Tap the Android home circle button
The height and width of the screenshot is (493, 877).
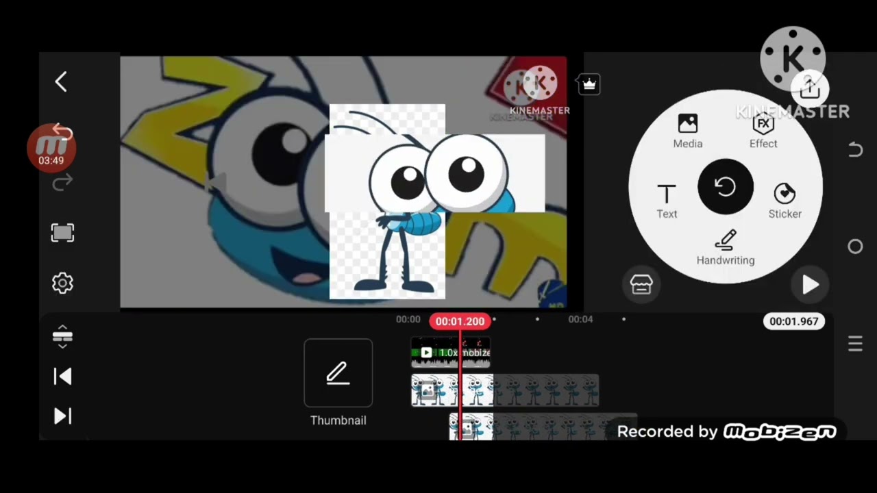click(x=855, y=246)
